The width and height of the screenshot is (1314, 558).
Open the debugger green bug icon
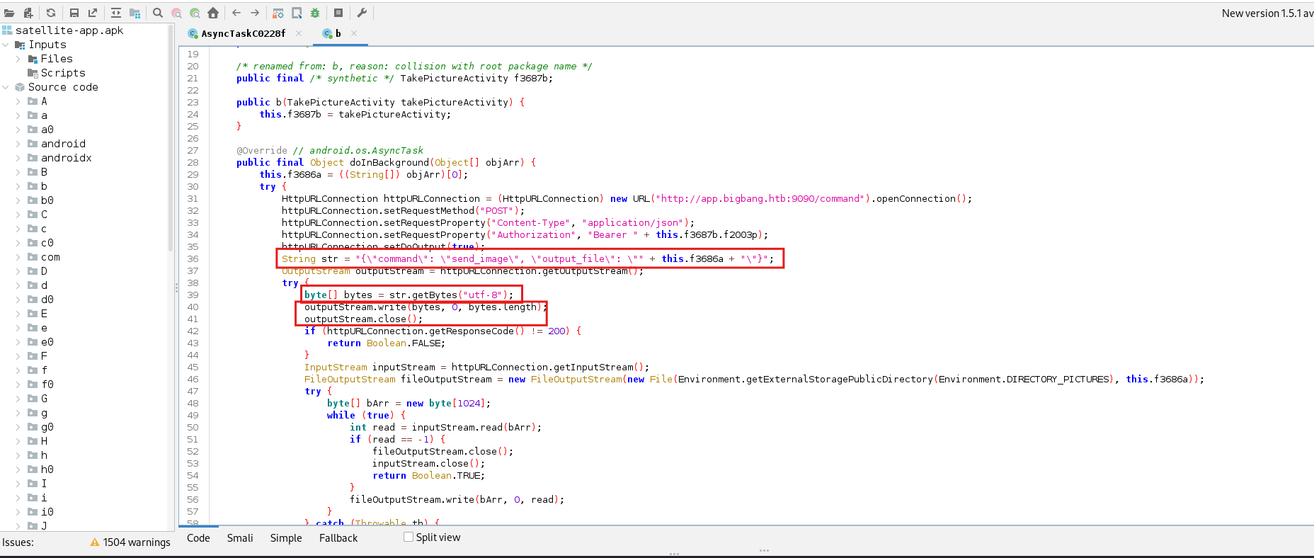click(x=315, y=13)
